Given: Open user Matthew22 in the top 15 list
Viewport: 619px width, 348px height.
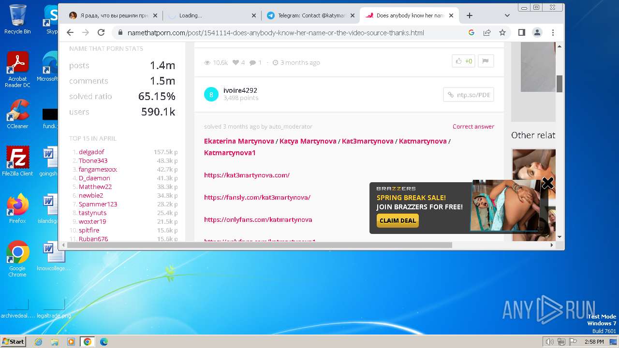Looking at the screenshot, I should pos(95,187).
